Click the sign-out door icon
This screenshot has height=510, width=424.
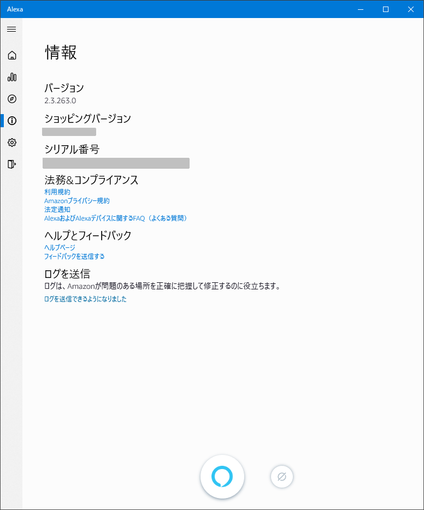12,164
